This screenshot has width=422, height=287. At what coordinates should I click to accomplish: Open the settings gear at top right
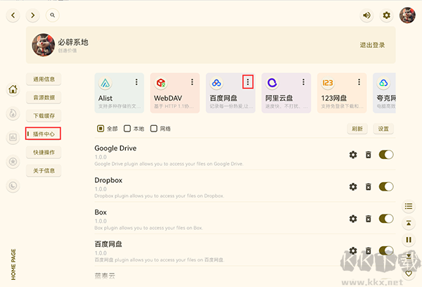(386, 15)
